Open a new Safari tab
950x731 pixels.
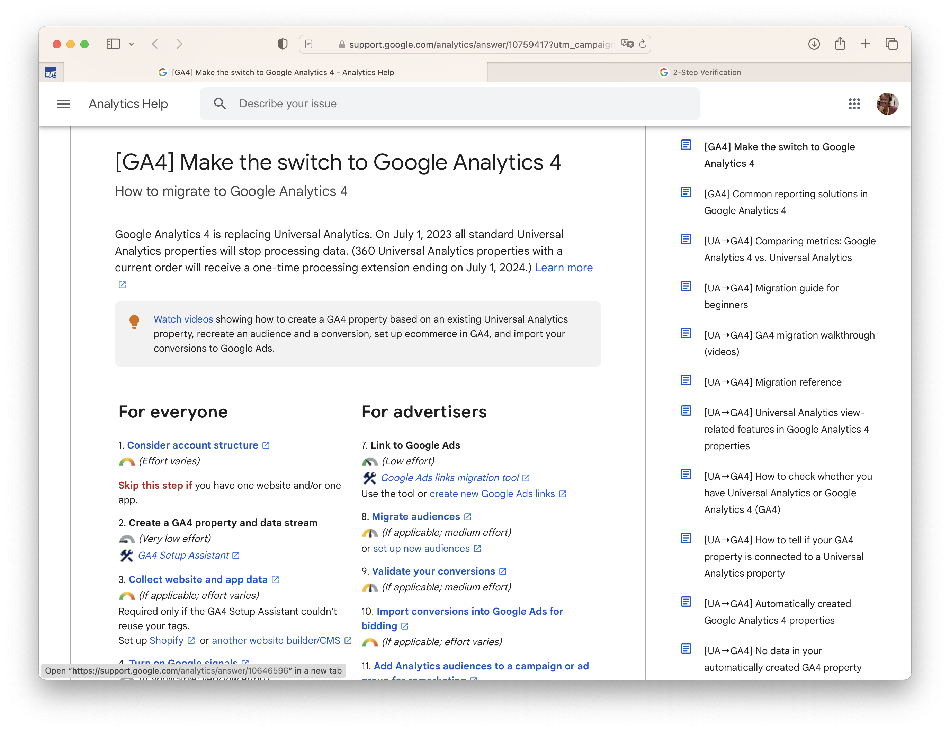point(865,44)
